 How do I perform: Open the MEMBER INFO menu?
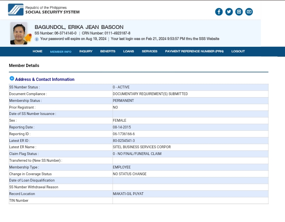(61, 52)
